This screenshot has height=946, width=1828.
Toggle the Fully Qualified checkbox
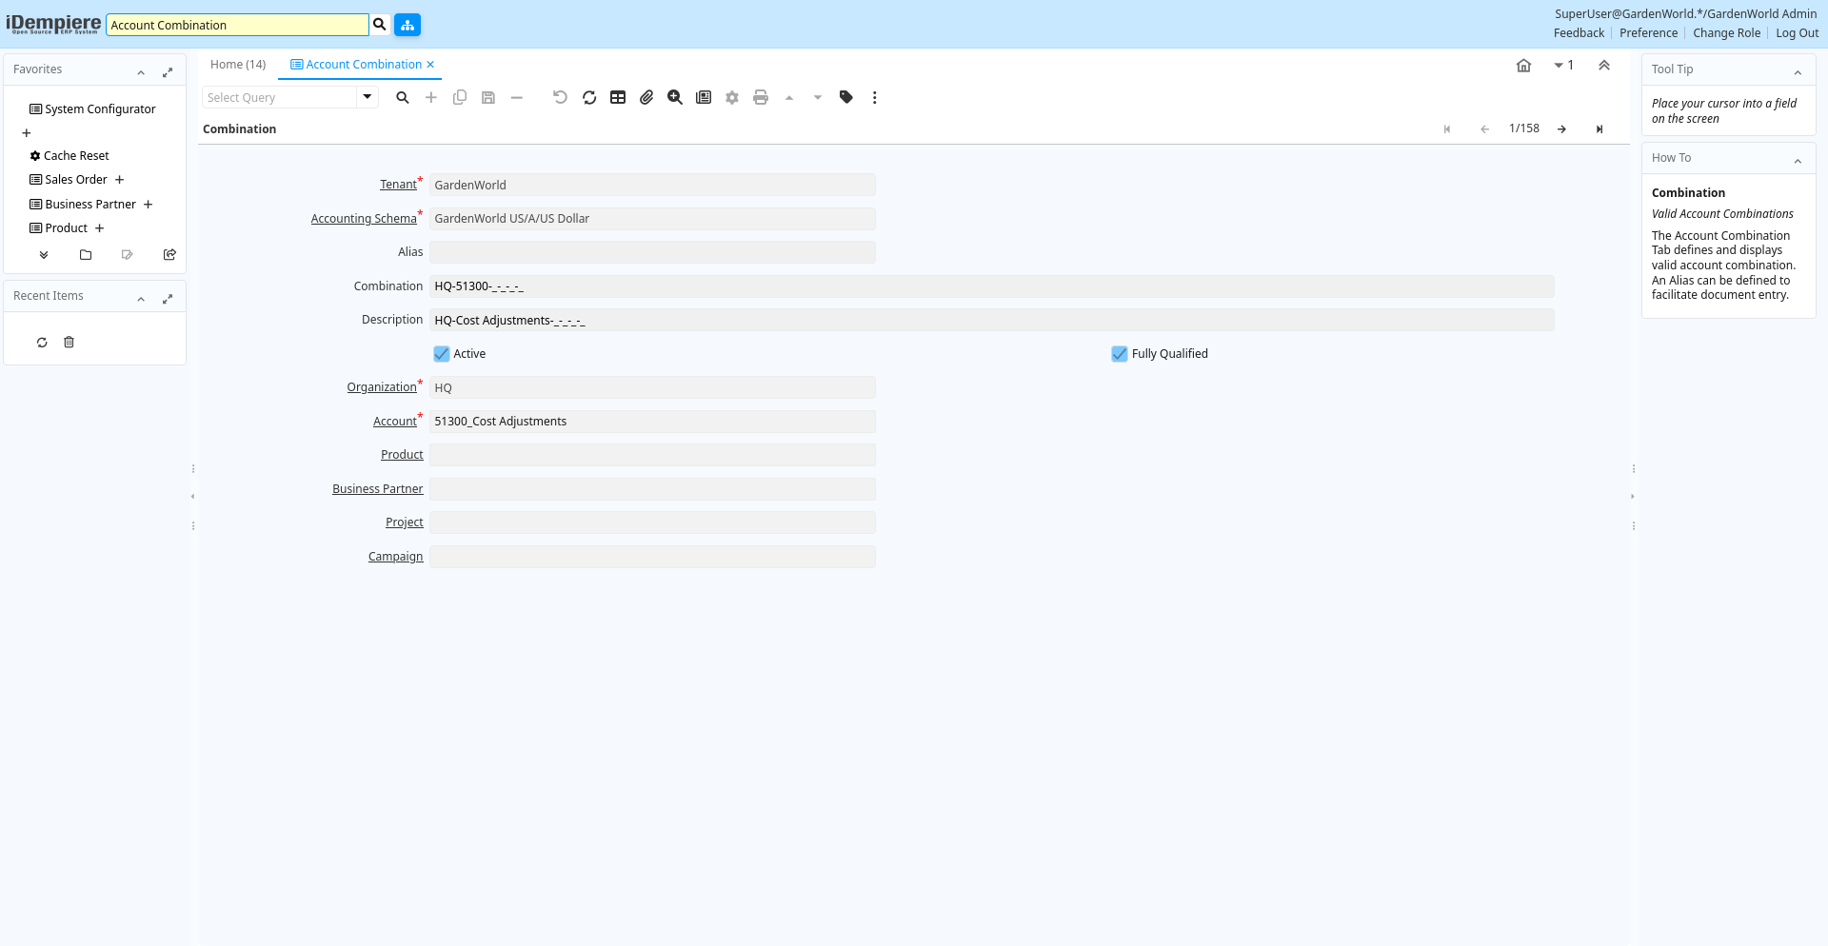tap(1120, 354)
